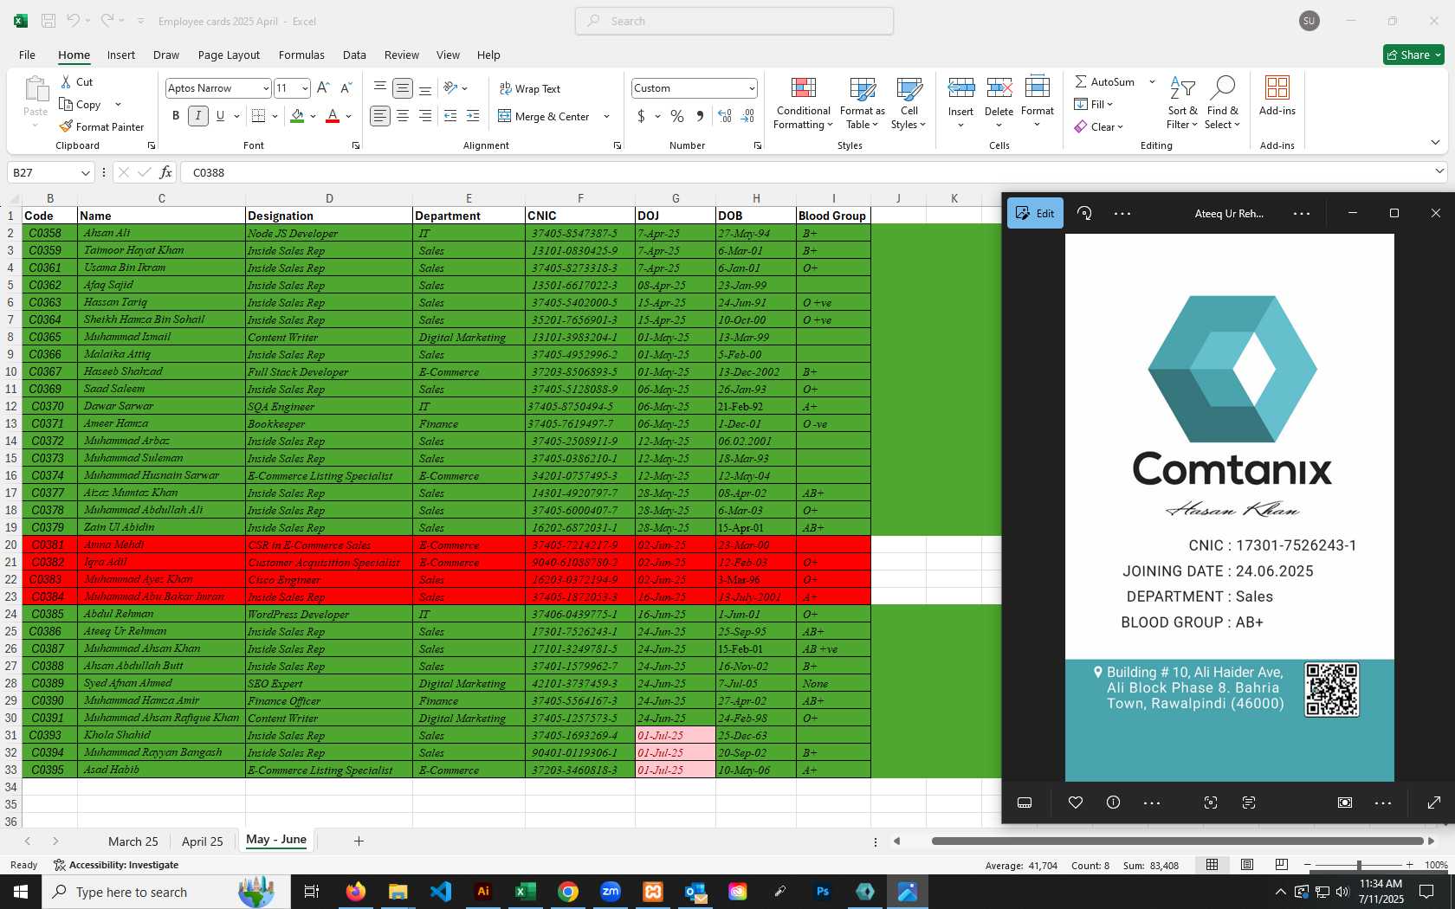This screenshot has width=1455, height=909.
Task: Toggle Italic formatting button
Action: [x=197, y=116]
